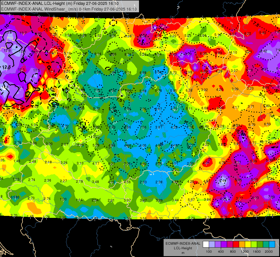
Task: Click the title line 'WindShear_ (m/s) 0-1km'
Action: 67,9
